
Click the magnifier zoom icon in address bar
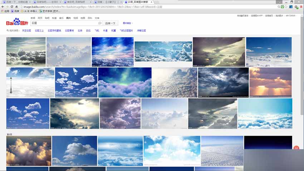pos(279,7)
